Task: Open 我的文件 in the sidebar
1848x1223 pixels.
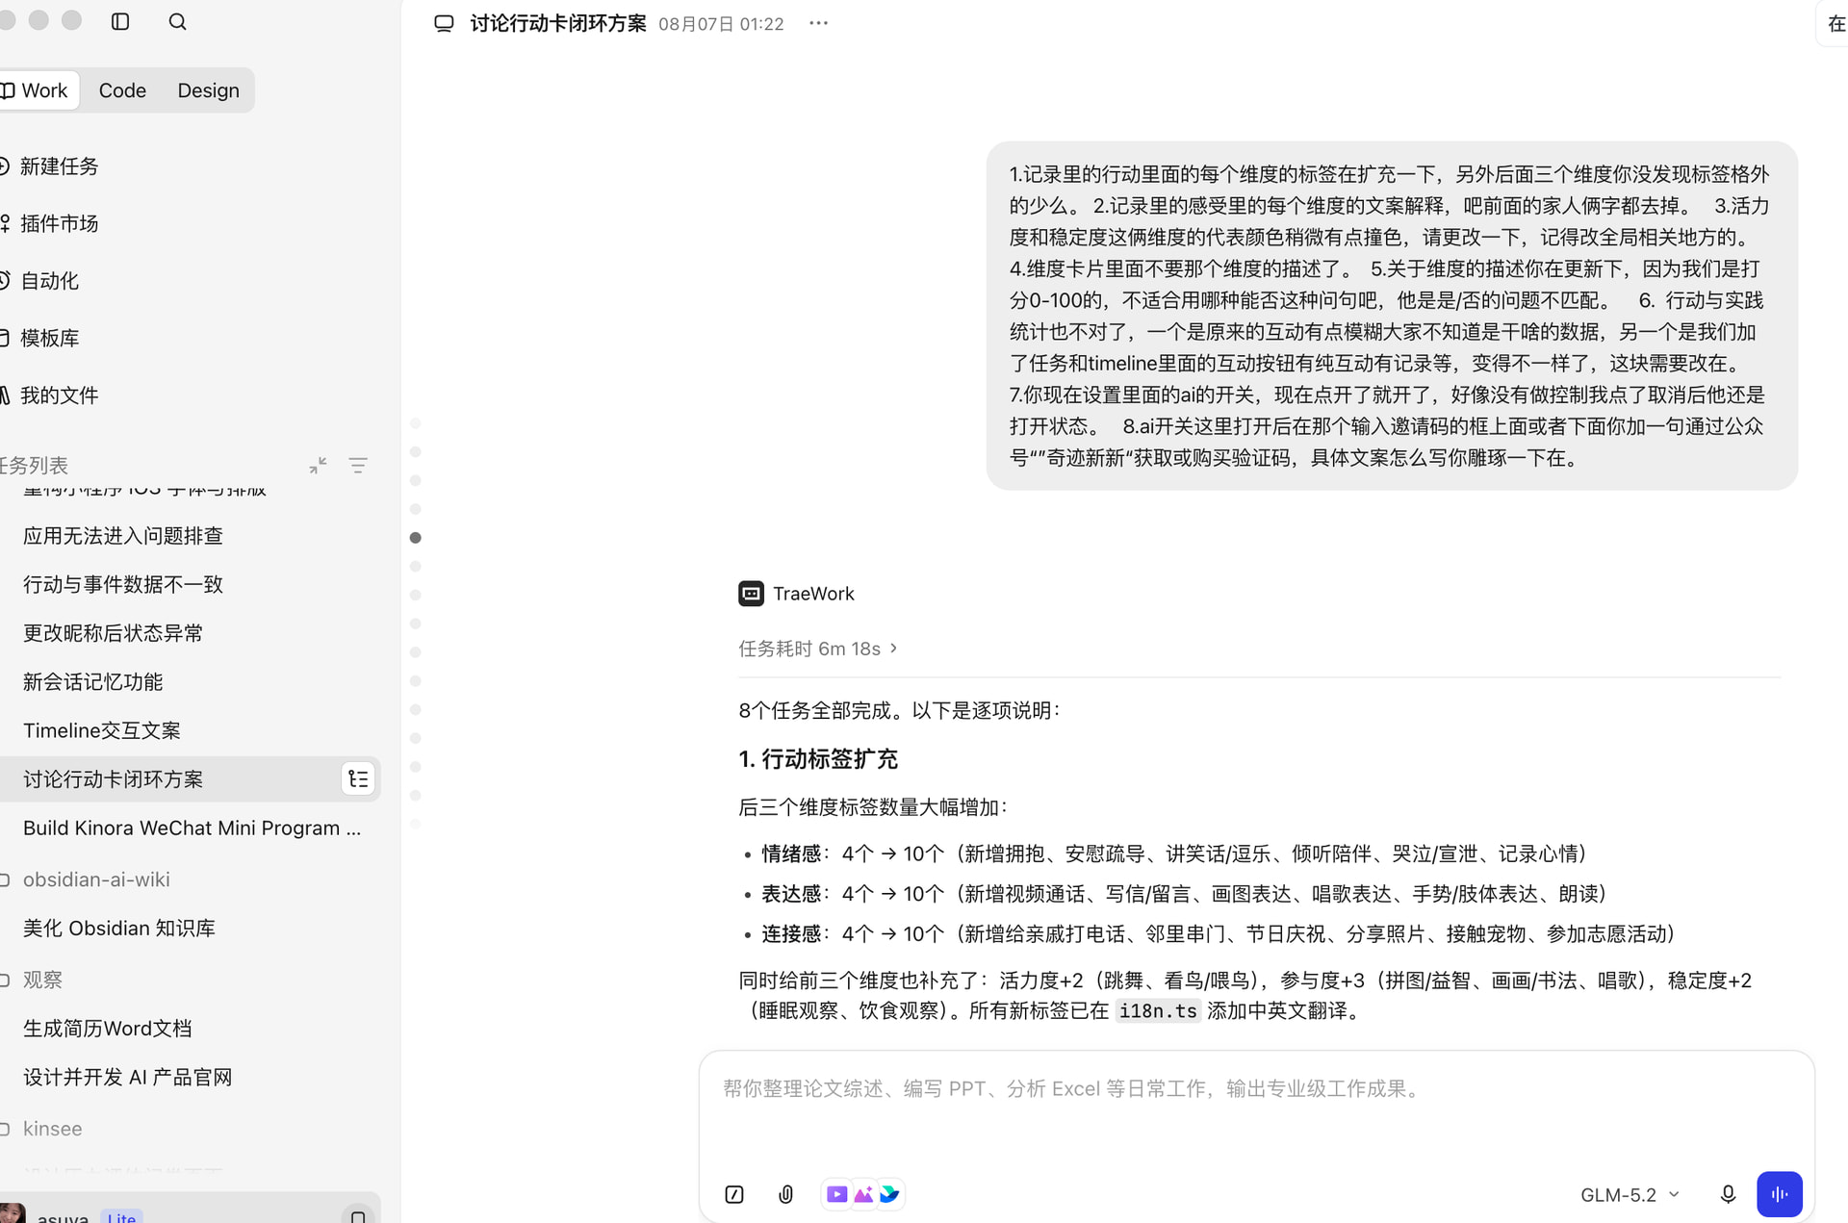Action: [58, 395]
